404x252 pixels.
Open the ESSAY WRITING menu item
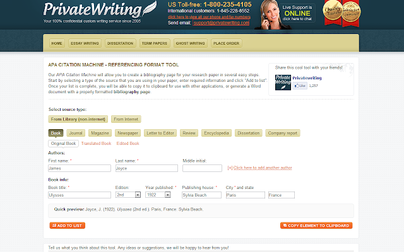(x=85, y=43)
